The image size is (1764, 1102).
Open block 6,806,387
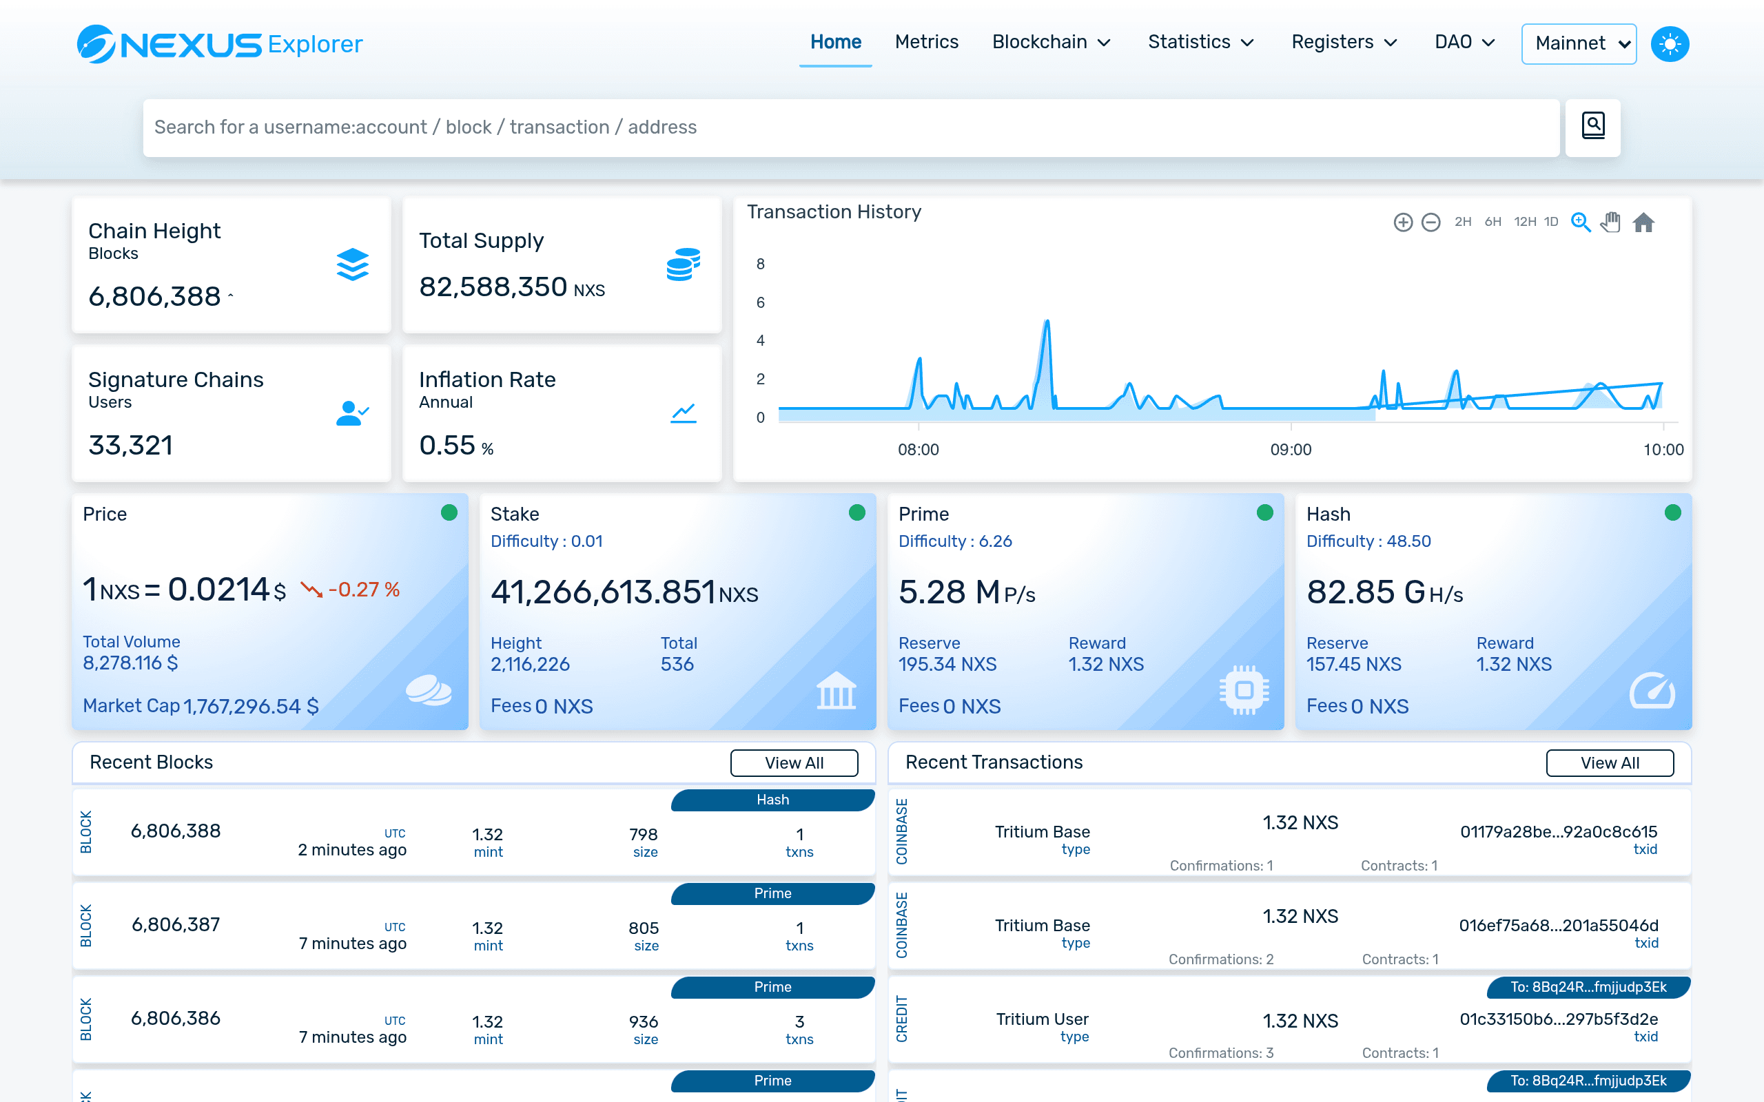pos(176,924)
